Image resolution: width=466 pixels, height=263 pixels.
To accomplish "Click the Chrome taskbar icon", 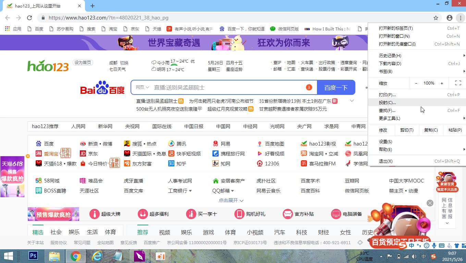I will click(x=76, y=256).
